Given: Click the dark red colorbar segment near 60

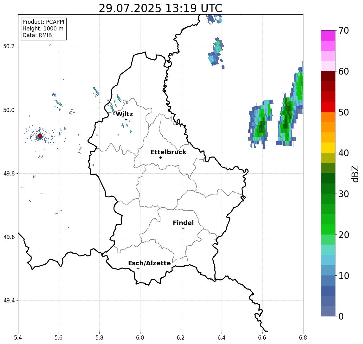Looking at the screenshot, I should tap(328, 76).
